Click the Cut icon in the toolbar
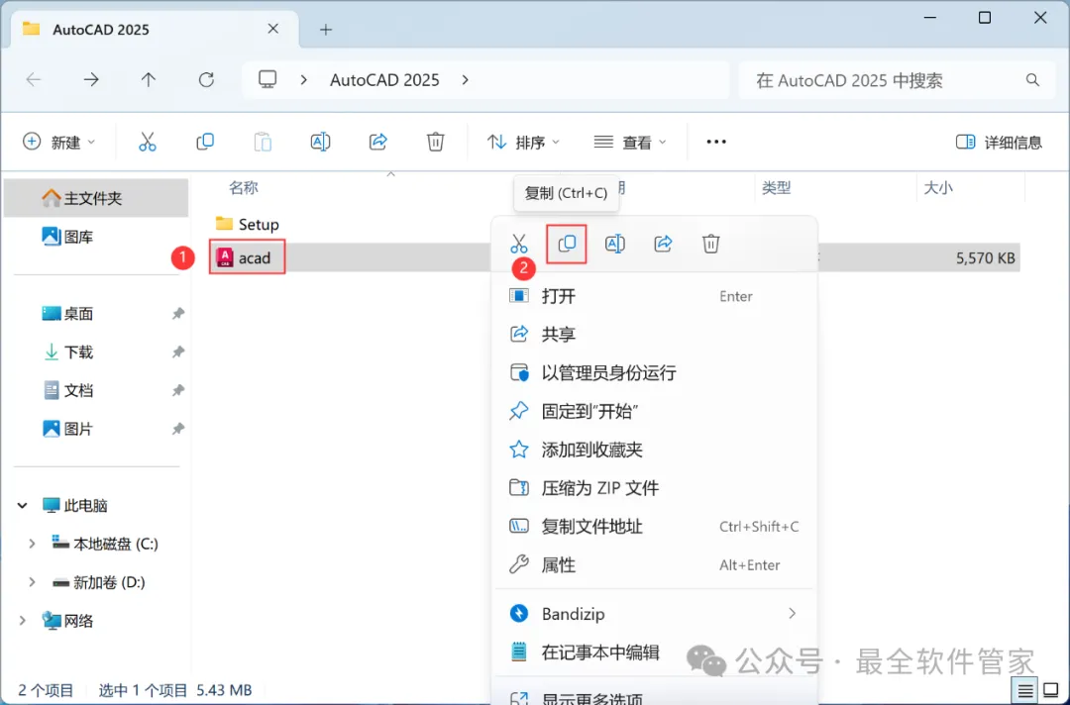This screenshot has width=1070, height=705. tap(148, 142)
